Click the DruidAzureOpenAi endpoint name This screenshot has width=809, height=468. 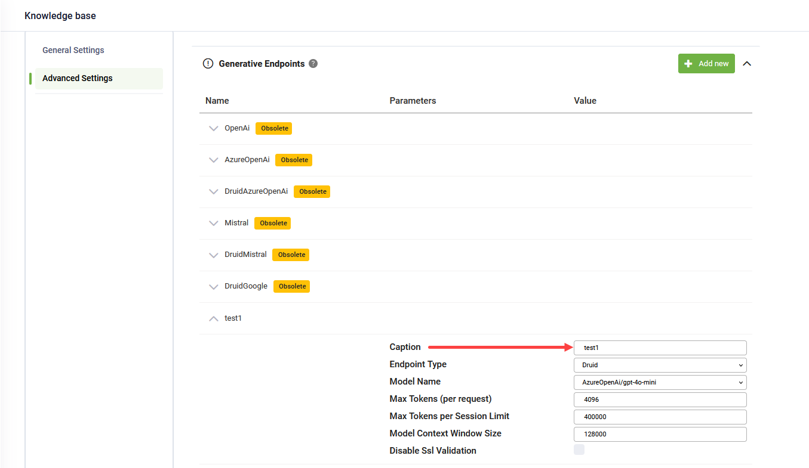point(256,191)
